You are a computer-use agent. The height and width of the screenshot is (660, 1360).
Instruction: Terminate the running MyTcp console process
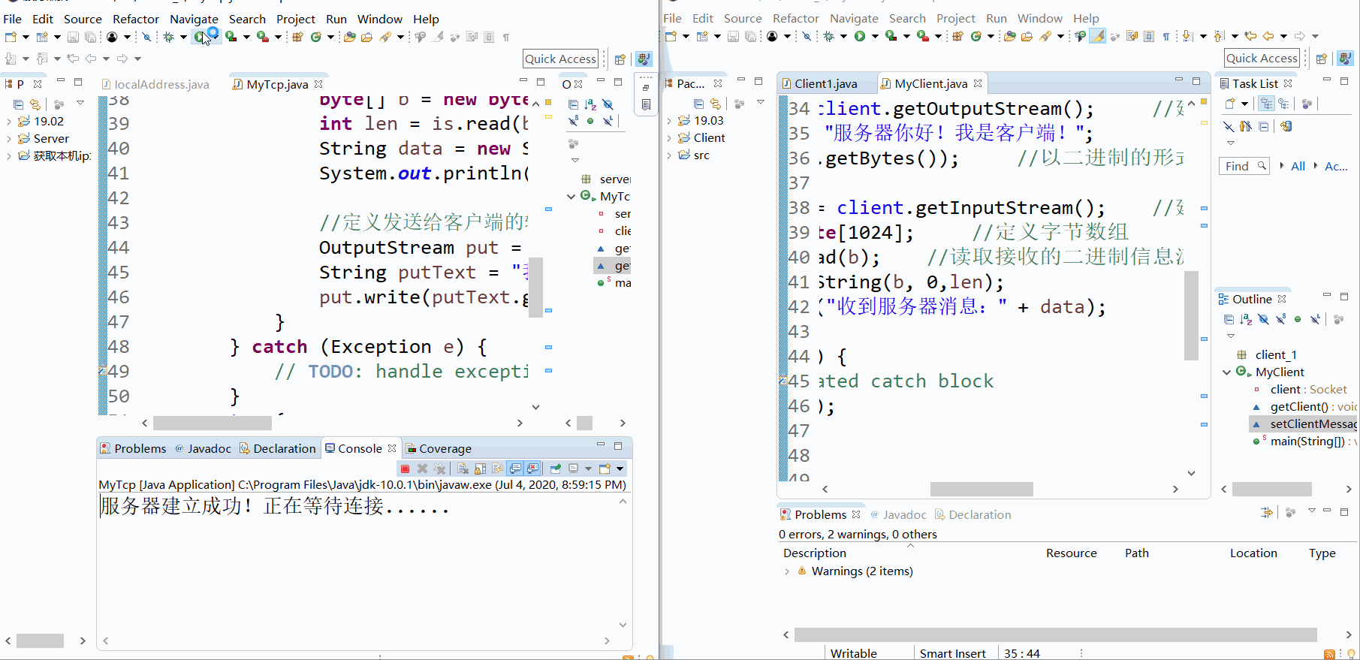click(405, 469)
